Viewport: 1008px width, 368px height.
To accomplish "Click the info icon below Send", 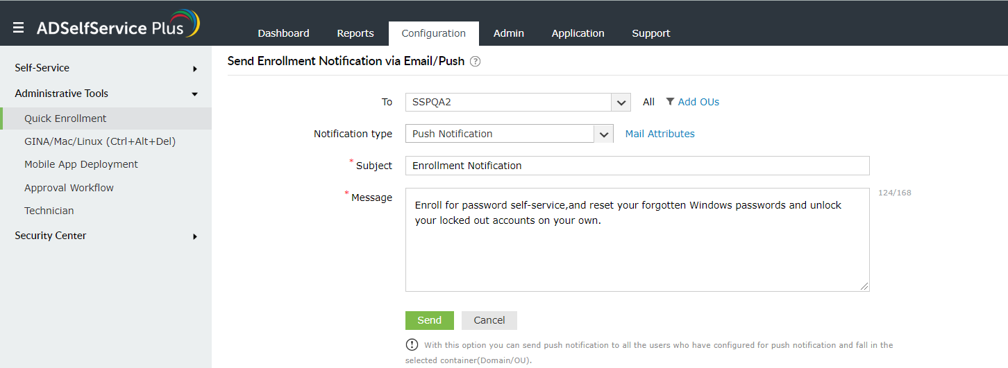I will coord(412,345).
